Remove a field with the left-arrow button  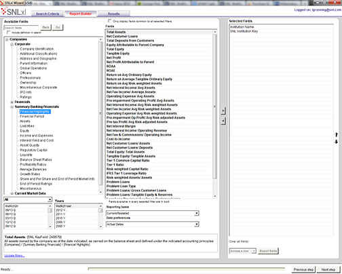pos(223,121)
